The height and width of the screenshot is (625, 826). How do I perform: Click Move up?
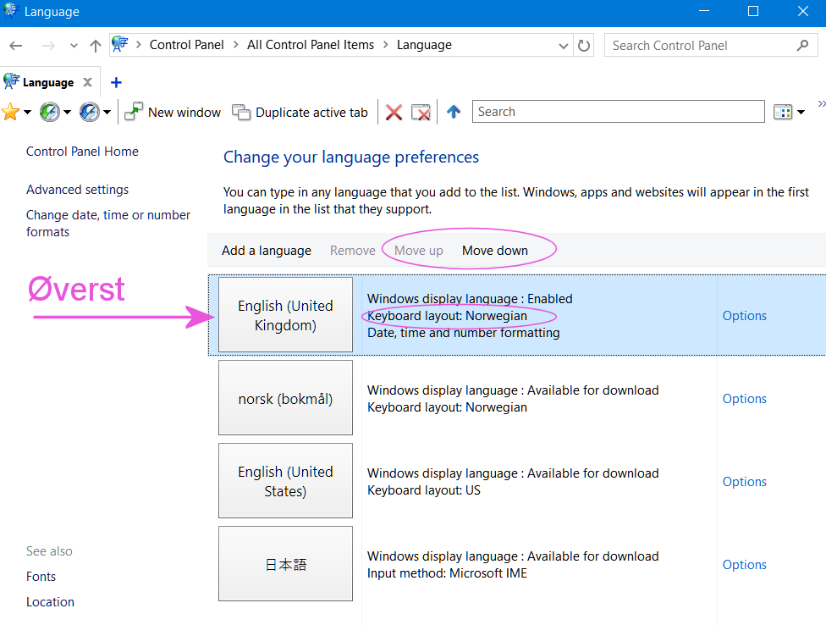pos(419,251)
